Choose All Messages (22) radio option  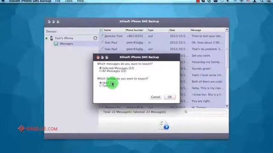pos(100,71)
